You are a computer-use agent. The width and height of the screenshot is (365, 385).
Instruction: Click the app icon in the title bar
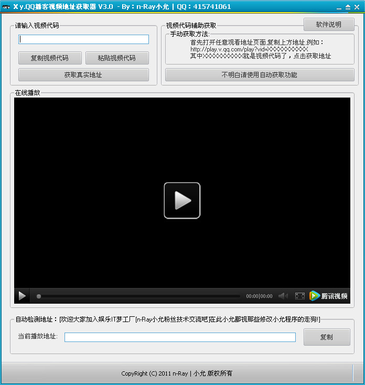click(x=6, y=7)
